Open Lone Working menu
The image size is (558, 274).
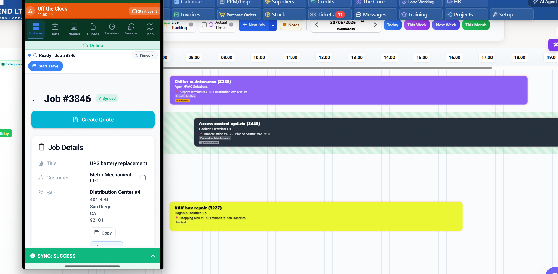pyautogui.click(x=421, y=3)
